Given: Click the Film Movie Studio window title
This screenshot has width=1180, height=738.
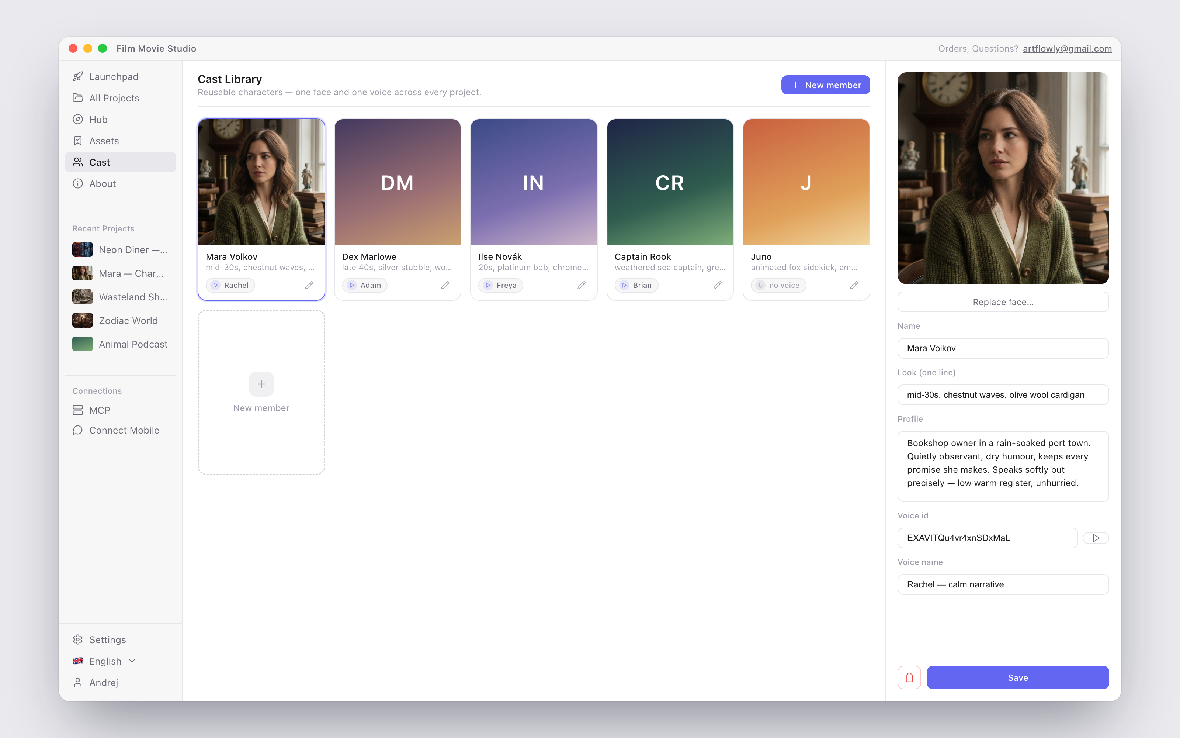Looking at the screenshot, I should 156,49.
